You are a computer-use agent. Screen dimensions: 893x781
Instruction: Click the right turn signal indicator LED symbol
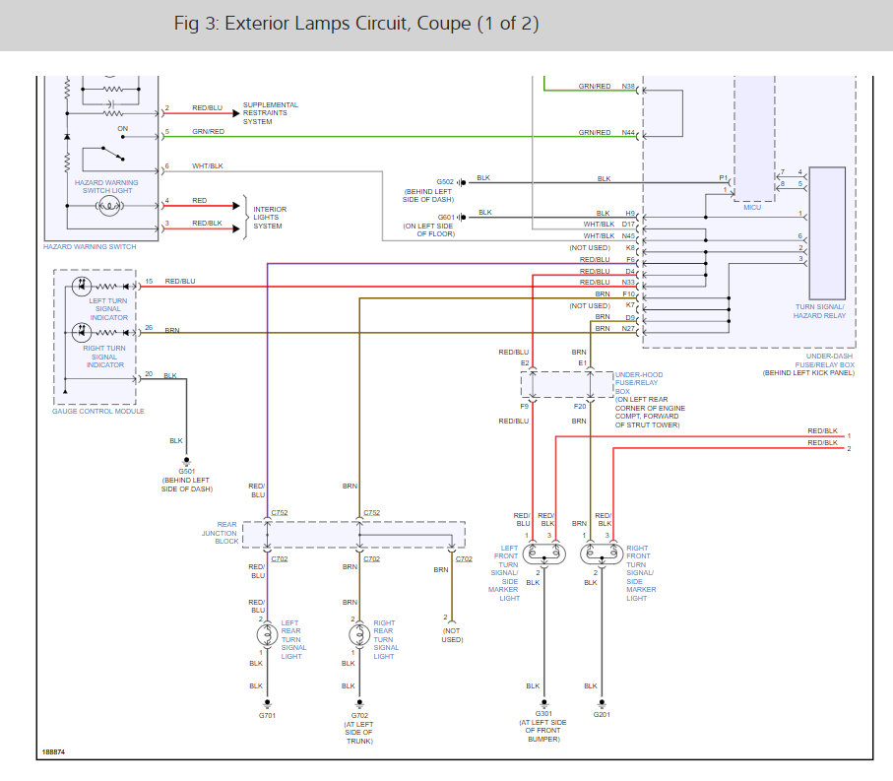(82, 332)
